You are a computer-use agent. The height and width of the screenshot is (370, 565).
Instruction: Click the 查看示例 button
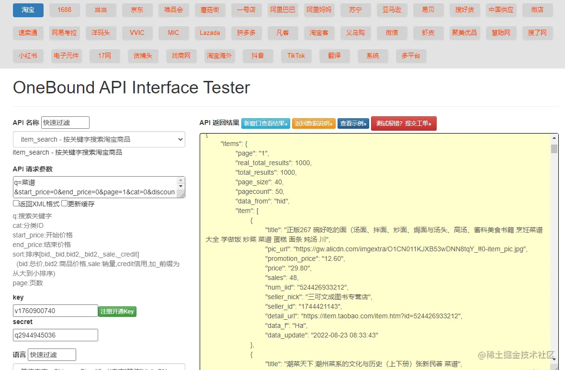[353, 123]
